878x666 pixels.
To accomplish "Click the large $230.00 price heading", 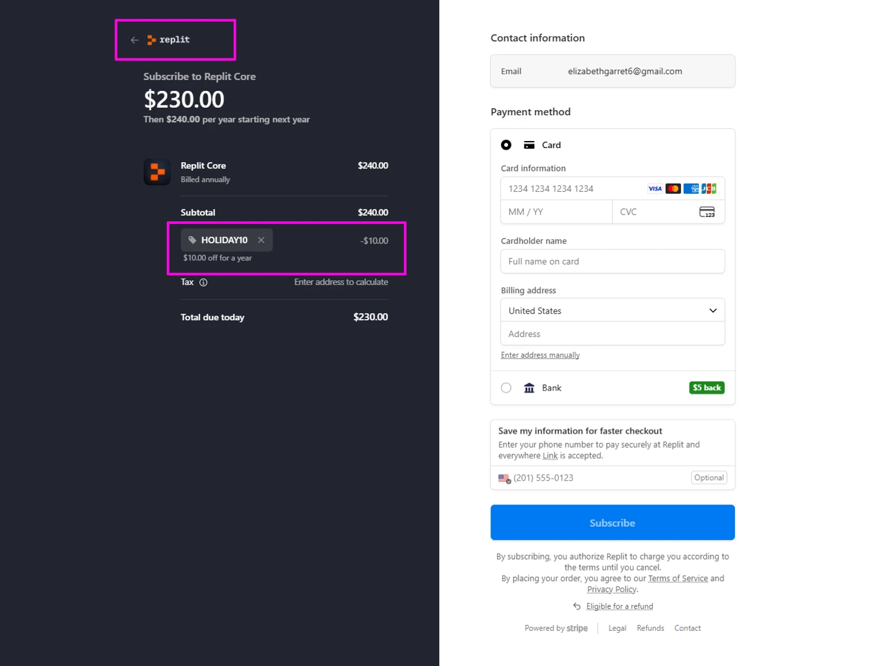I will pyautogui.click(x=184, y=99).
